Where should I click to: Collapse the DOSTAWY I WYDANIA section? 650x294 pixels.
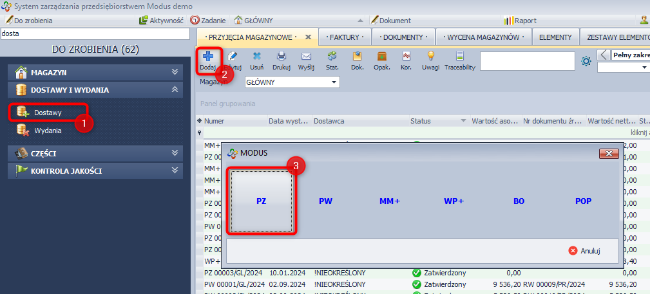click(x=174, y=90)
